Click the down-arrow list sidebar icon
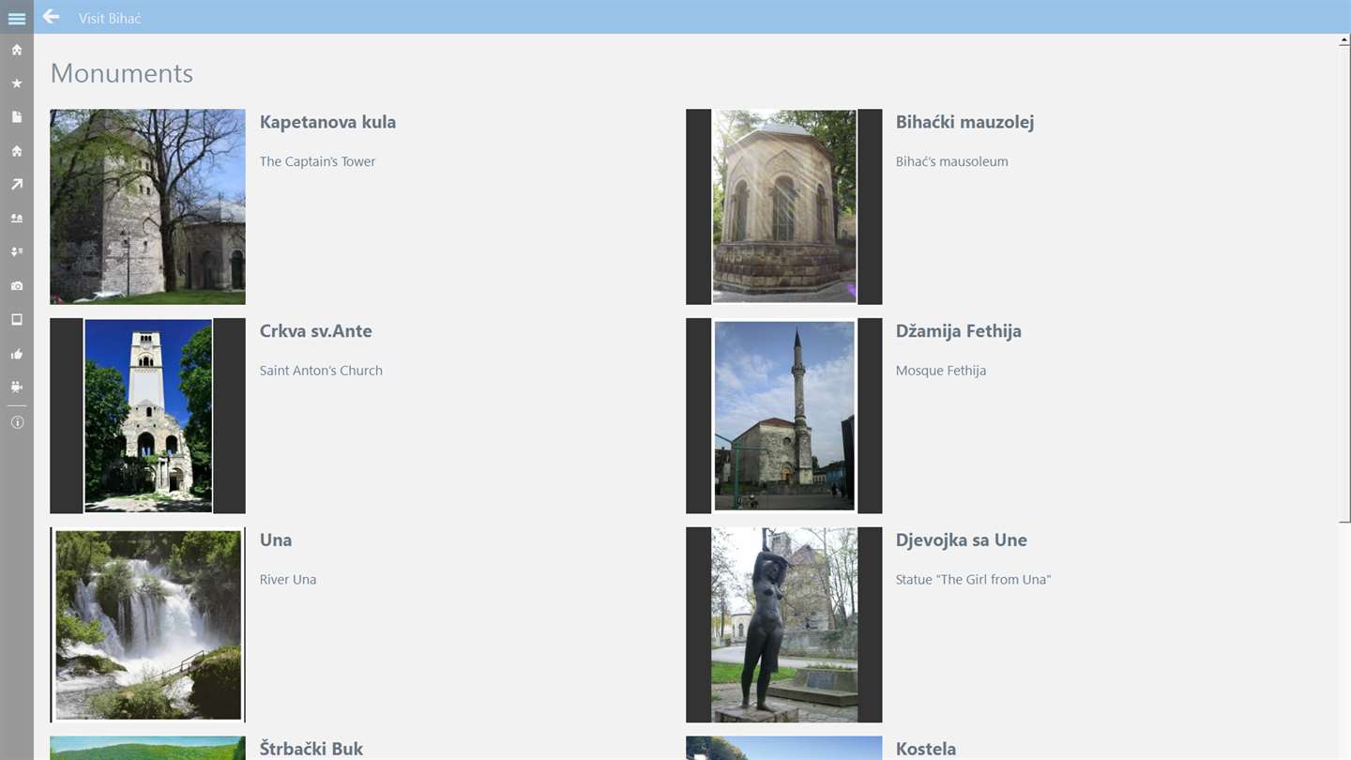Screen dimensions: 1351x760 (17, 252)
